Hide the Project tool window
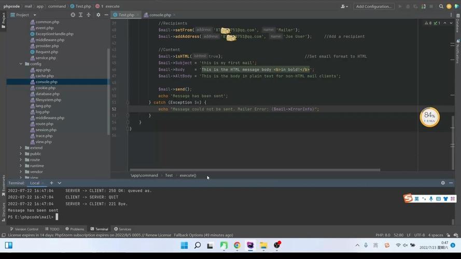 pyautogui.click(x=106, y=15)
